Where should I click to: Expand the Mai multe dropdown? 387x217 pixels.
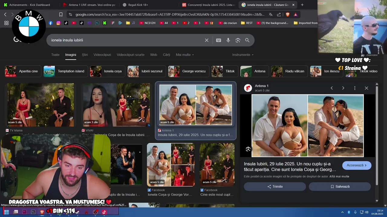[185, 55]
